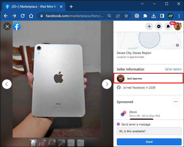Click the map info icon
The height and width of the screenshot is (147, 184).
(177, 45)
